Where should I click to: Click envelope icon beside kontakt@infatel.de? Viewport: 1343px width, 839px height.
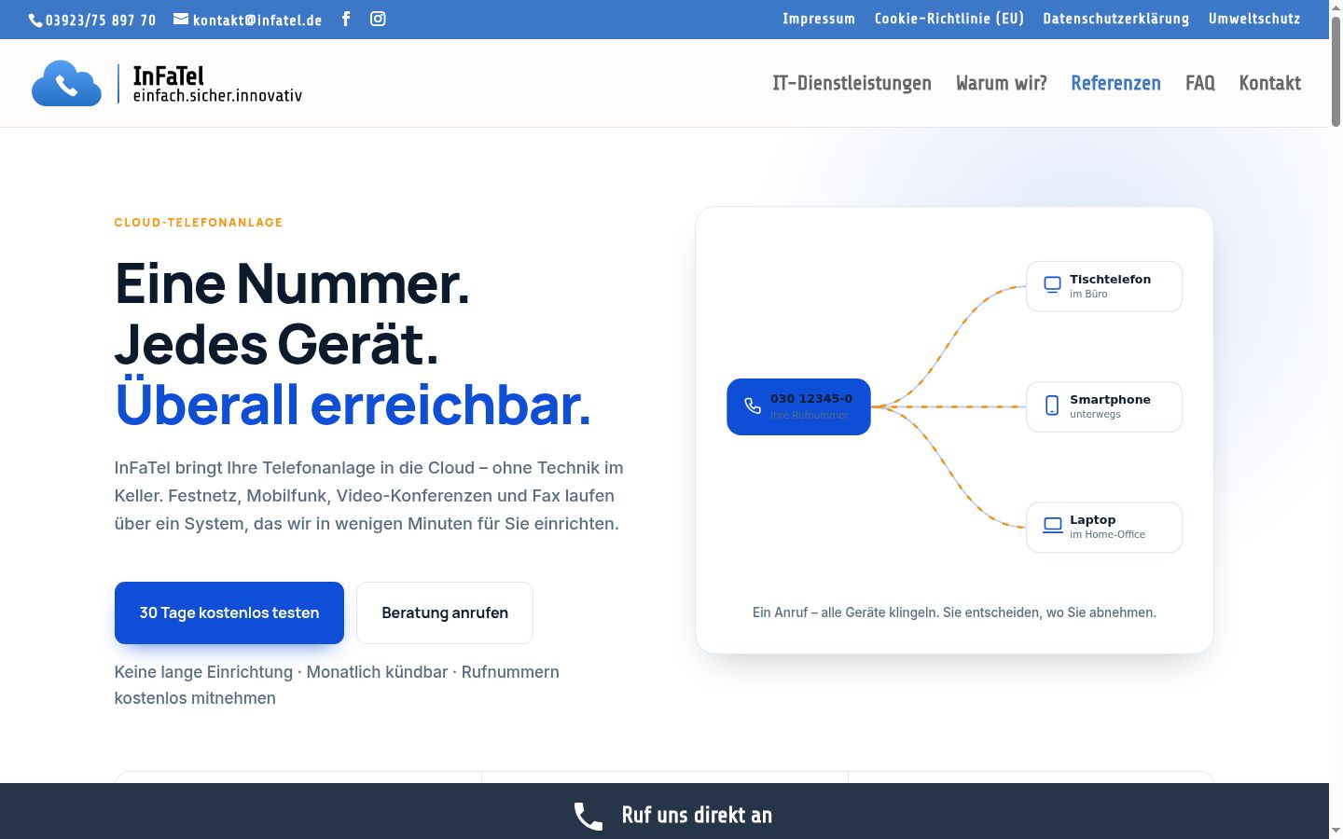coord(181,19)
